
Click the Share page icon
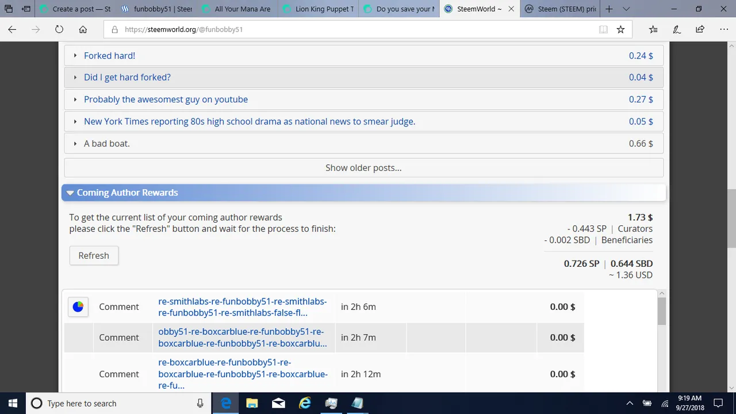[x=700, y=29]
